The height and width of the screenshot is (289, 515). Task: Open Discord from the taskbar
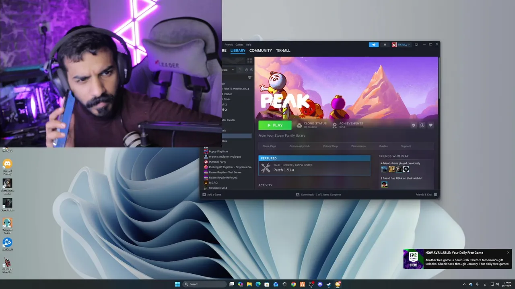point(320,284)
